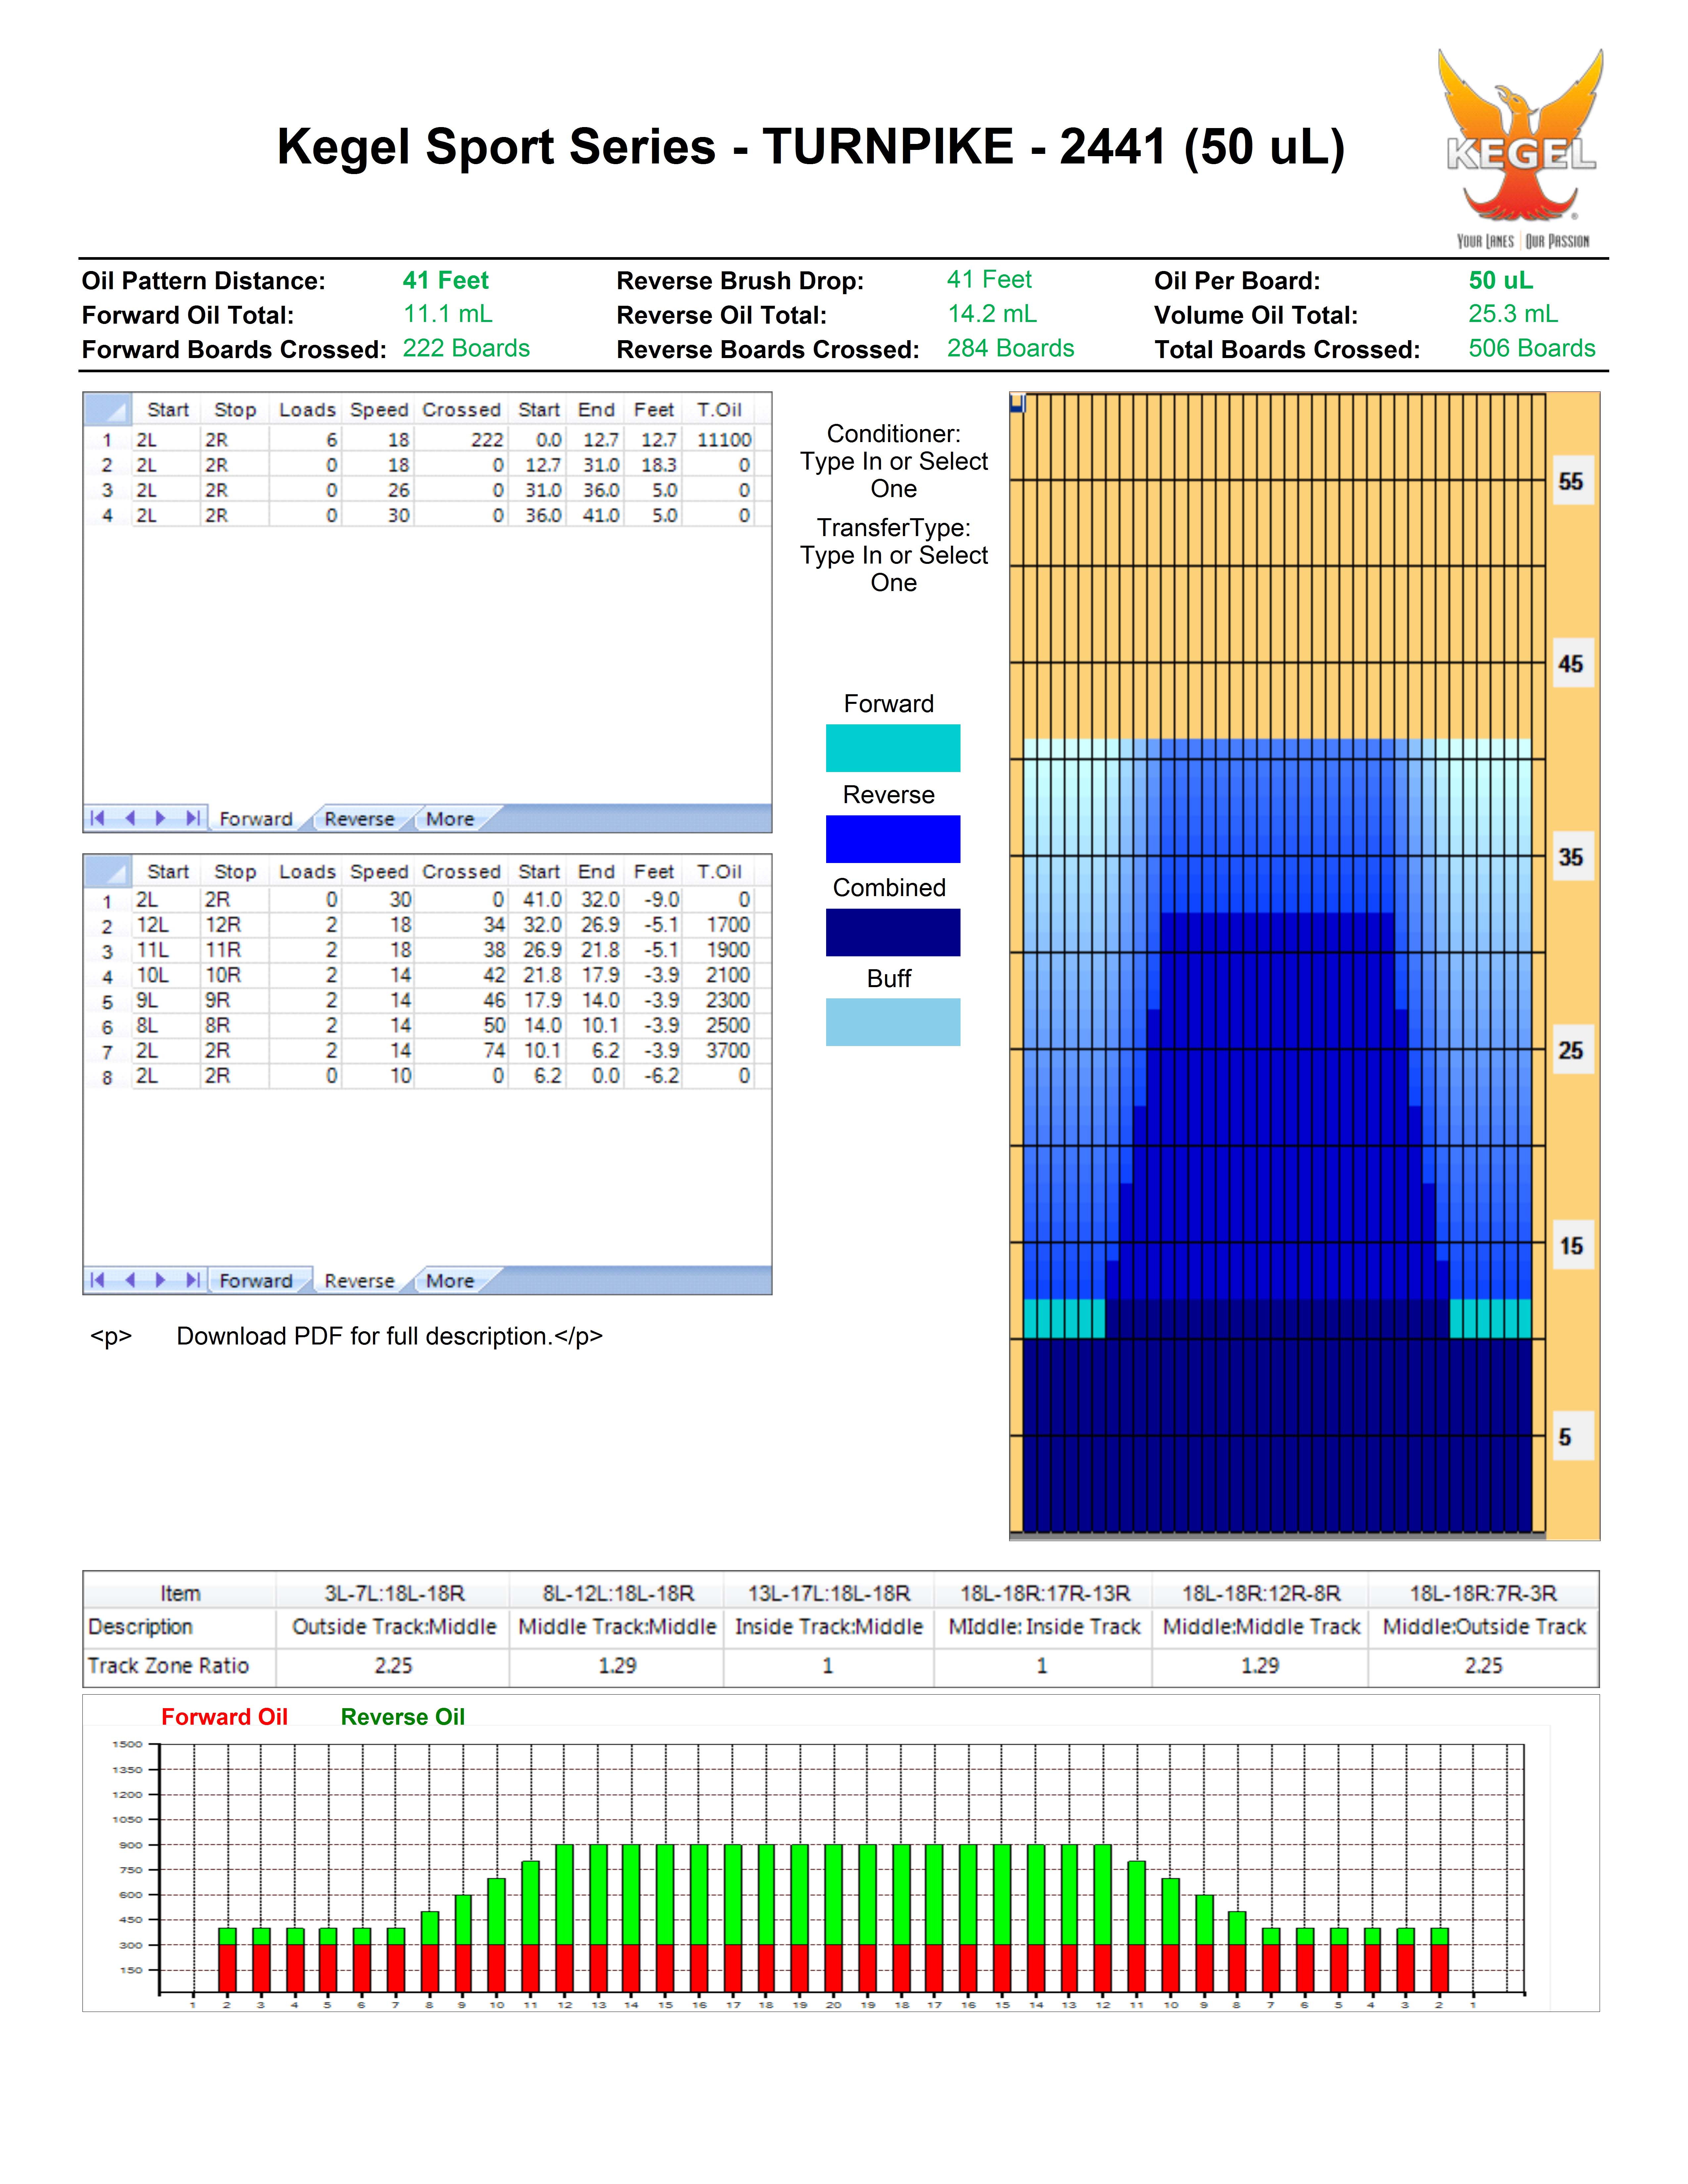The image size is (1688, 2184).
Task: Select Conditioner 'Type In or Select One' field
Action: pos(894,475)
